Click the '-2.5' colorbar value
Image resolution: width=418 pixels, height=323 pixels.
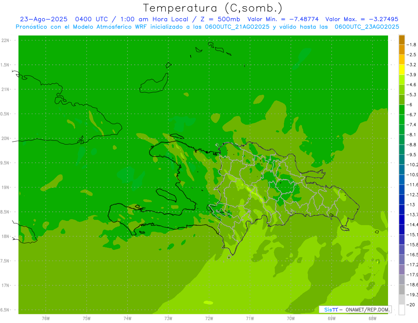[412, 55]
